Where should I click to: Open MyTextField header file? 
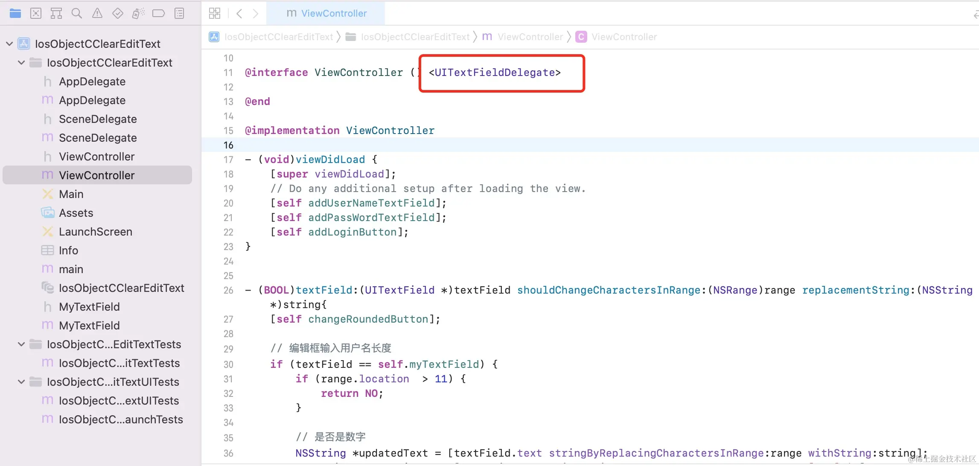[x=89, y=307]
